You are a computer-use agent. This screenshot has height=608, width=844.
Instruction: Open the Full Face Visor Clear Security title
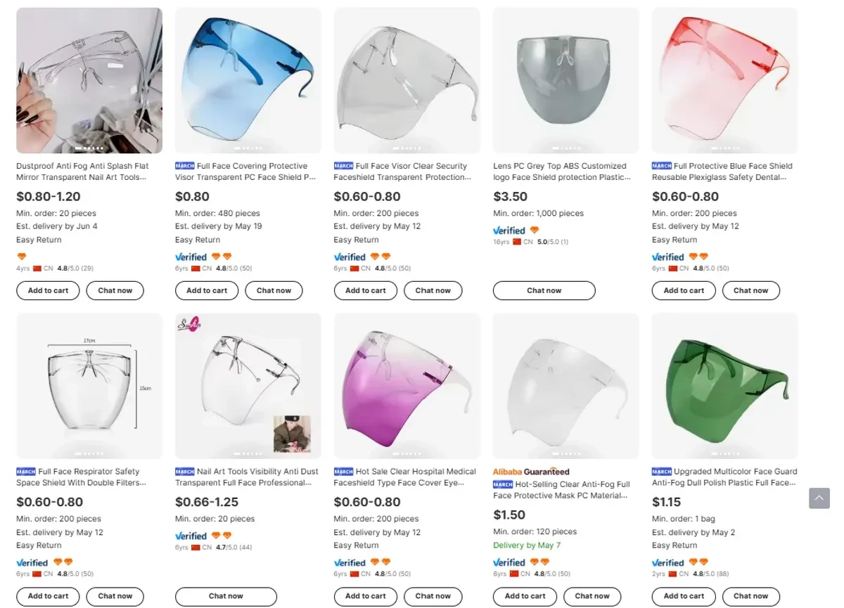tap(407, 172)
